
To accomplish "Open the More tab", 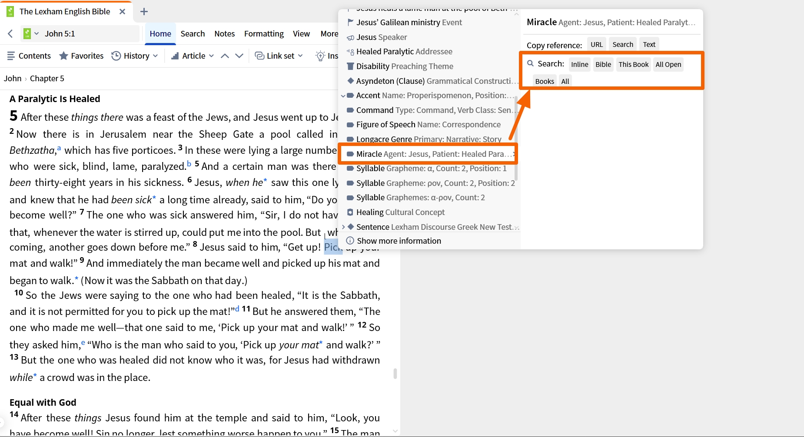I will click(x=329, y=33).
